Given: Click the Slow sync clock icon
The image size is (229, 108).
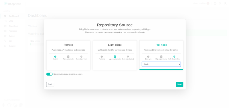Looking at the screenshot, I should (x=148, y=56).
